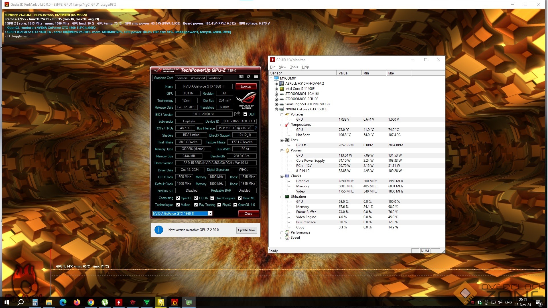Open the GPU-Z hamburger menu icon
The image size is (548, 308).
pyautogui.click(x=256, y=77)
